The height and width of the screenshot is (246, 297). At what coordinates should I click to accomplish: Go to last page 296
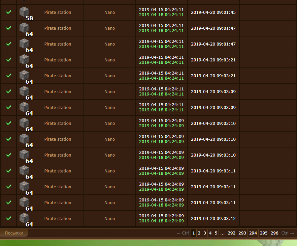click(274, 233)
